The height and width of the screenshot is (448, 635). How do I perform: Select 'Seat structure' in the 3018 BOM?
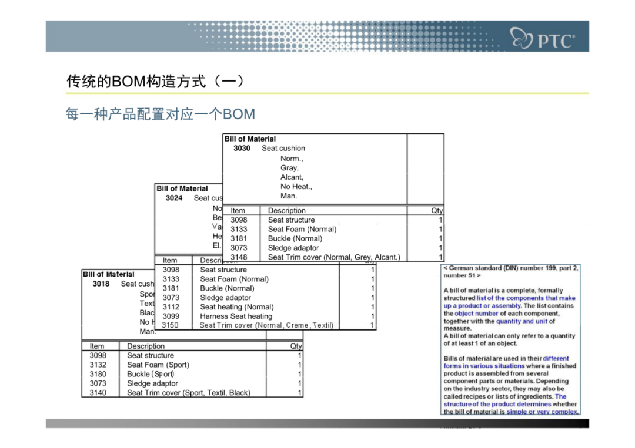[151, 355]
